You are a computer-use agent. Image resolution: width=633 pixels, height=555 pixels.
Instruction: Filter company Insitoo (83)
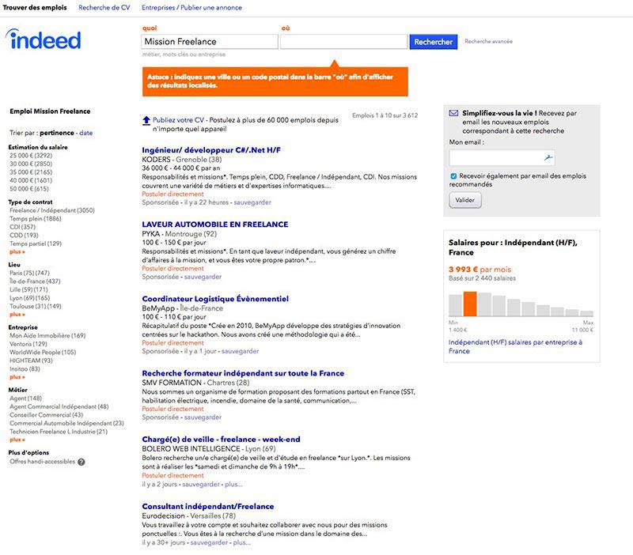click(25, 368)
